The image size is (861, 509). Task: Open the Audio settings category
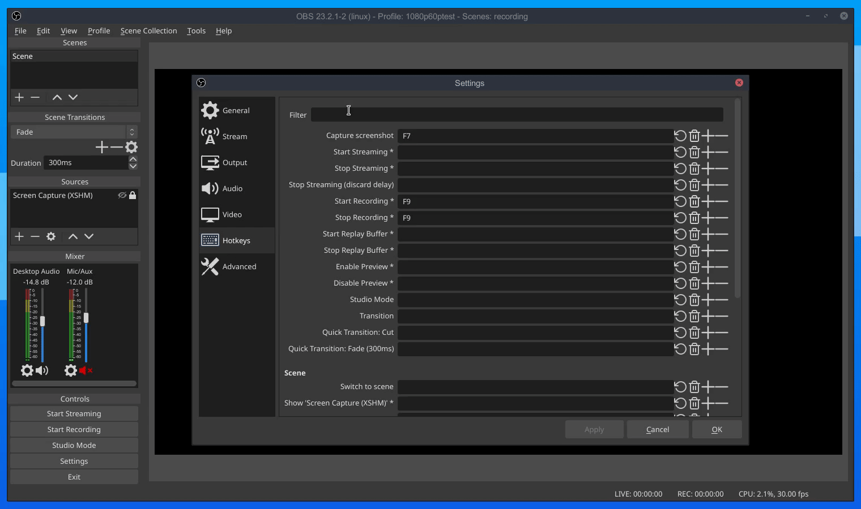tap(237, 188)
